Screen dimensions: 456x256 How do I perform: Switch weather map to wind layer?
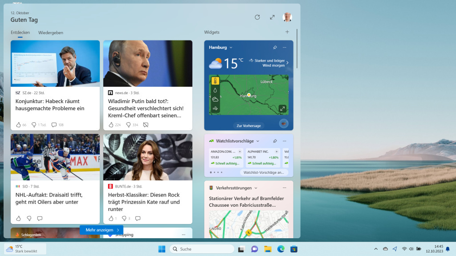tap(215, 108)
